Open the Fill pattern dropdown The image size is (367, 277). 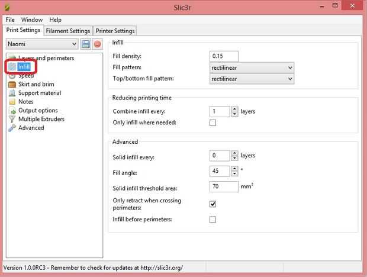(x=252, y=68)
